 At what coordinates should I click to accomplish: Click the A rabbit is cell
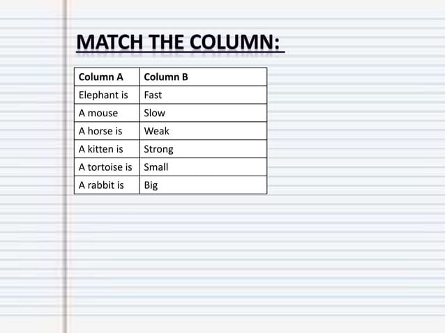click(107, 185)
